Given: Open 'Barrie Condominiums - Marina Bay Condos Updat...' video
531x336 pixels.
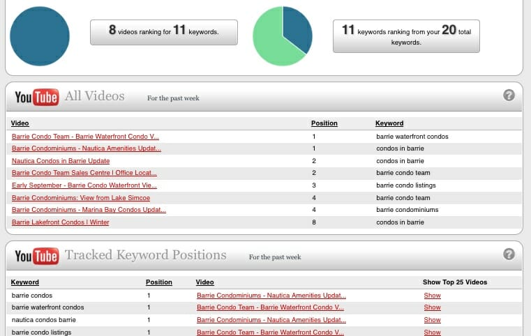Looking at the screenshot, I should [89, 209].
